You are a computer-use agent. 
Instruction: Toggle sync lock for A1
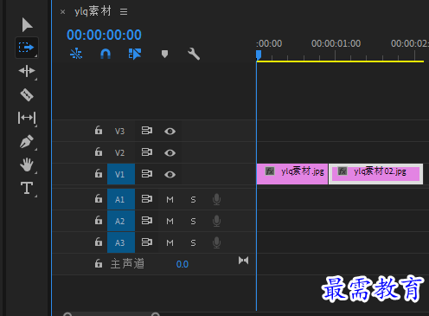tap(147, 199)
